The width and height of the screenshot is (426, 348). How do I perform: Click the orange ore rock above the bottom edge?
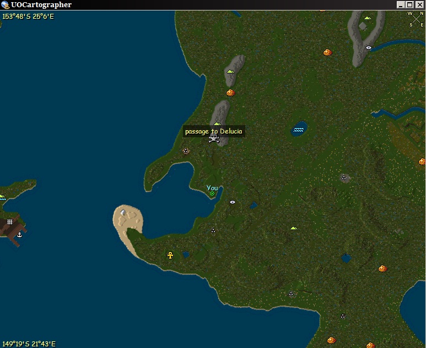pos(331,340)
